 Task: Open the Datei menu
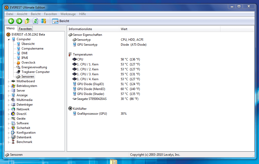10,14
